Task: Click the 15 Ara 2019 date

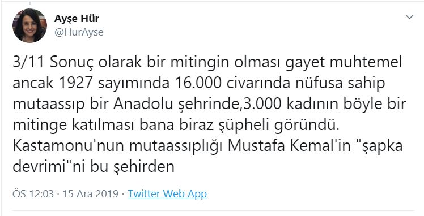Action: [91, 194]
